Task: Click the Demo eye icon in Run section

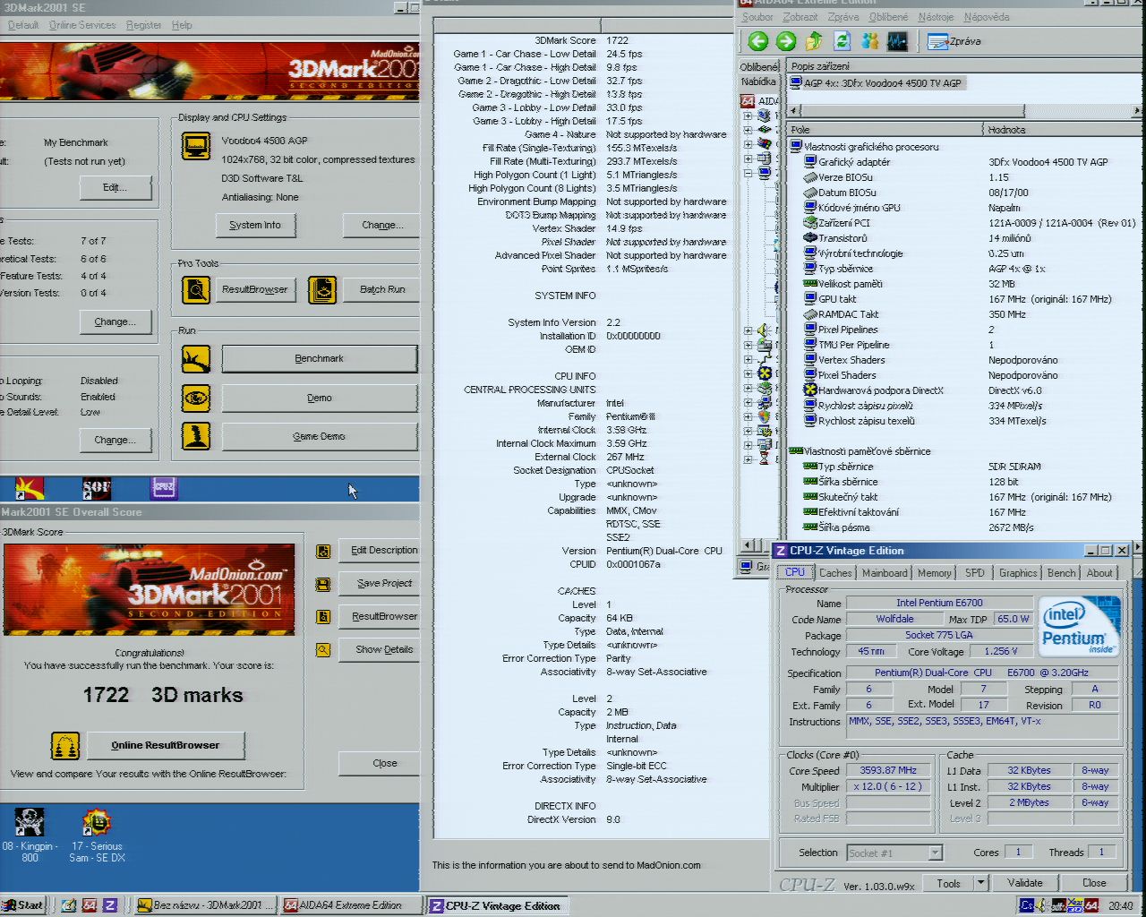Action: pyautogui.click(x=196, y=398)
